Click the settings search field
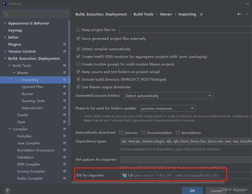This screenshot has height=194, width=252. click(x=35, y=14)
